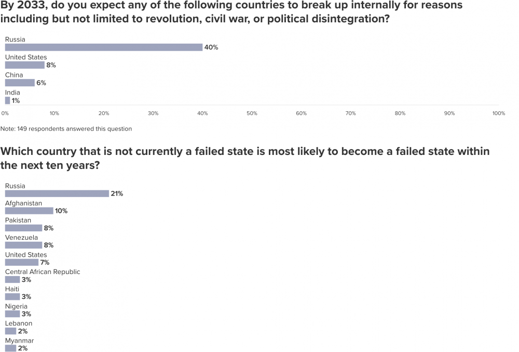
Task: Click the 0% axis tick label
Action: tap(5, 113)
